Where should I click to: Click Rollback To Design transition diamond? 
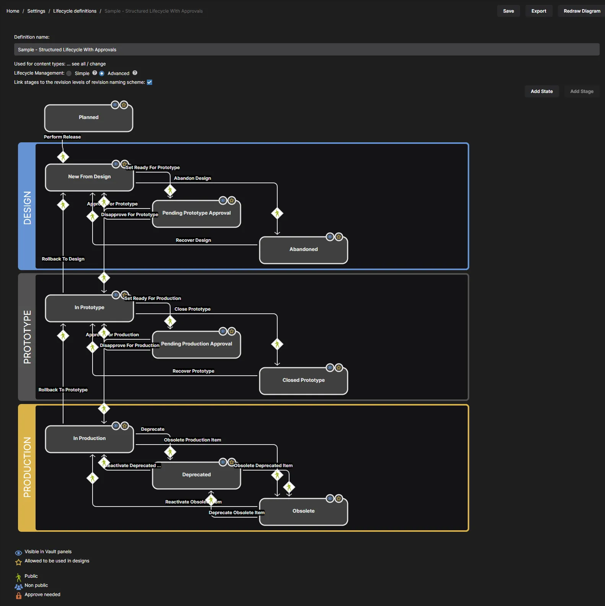click(x=63, y=205)
